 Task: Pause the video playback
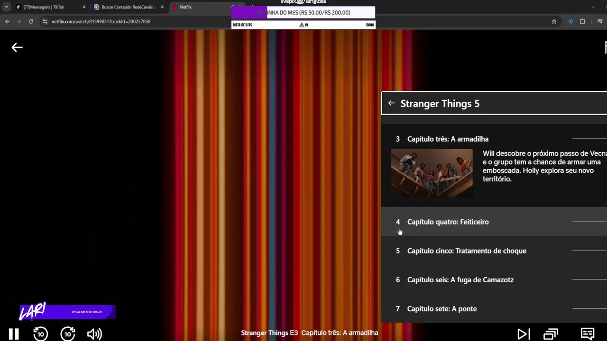14,334
